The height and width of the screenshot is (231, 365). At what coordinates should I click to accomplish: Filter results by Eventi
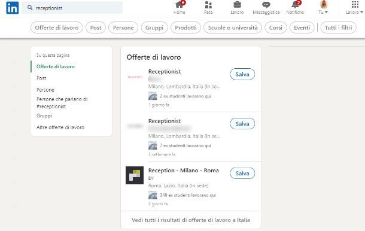click(x=302, y=28)
